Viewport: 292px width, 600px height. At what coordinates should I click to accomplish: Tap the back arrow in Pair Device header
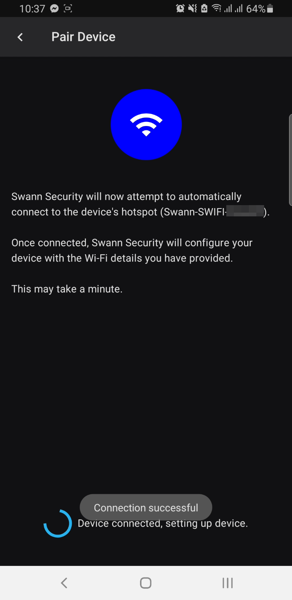click(20, 37)
